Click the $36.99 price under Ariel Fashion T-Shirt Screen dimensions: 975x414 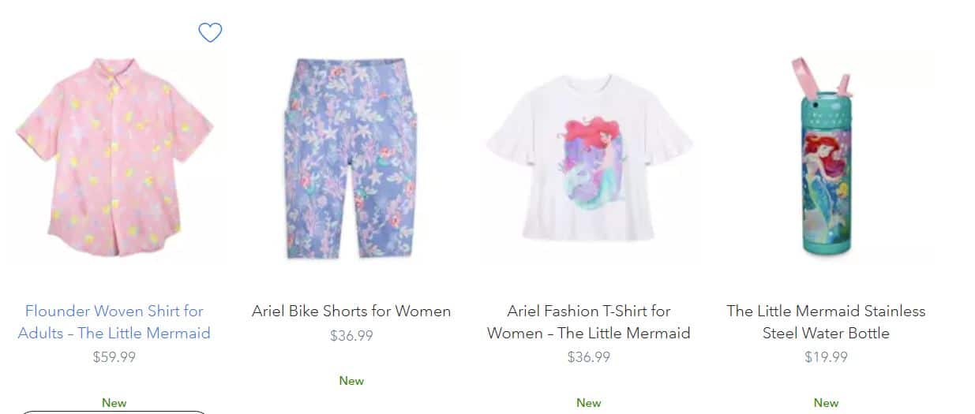coord(589,357)
